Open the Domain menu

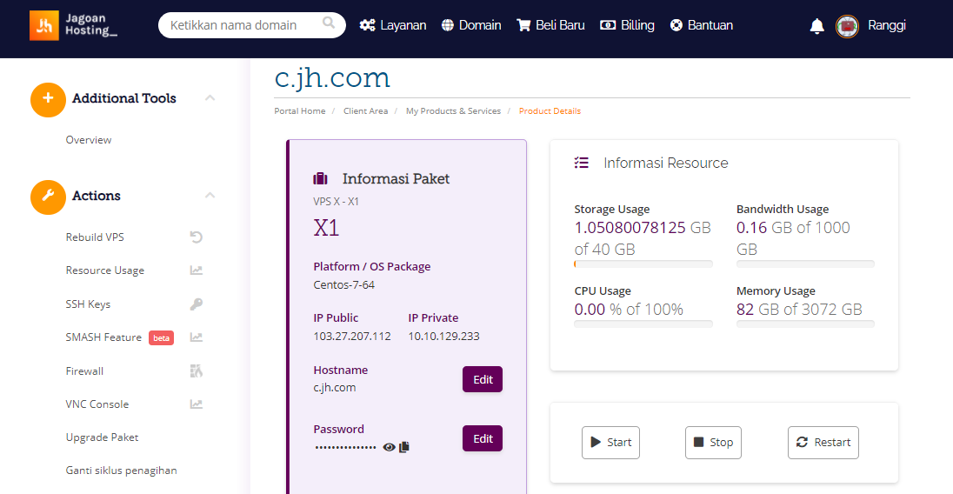471,25
